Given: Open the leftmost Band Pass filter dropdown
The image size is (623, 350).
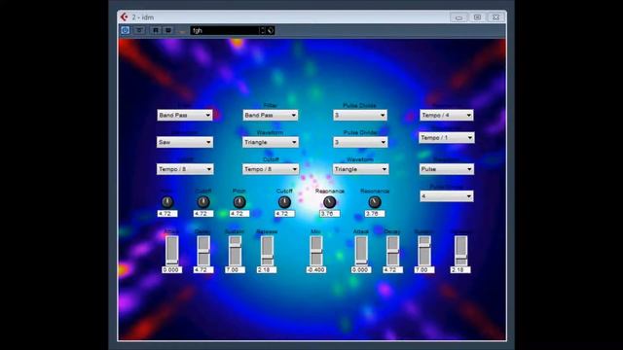Looking at the screenshot, I should pyautogui.click(x=184, y=115).
